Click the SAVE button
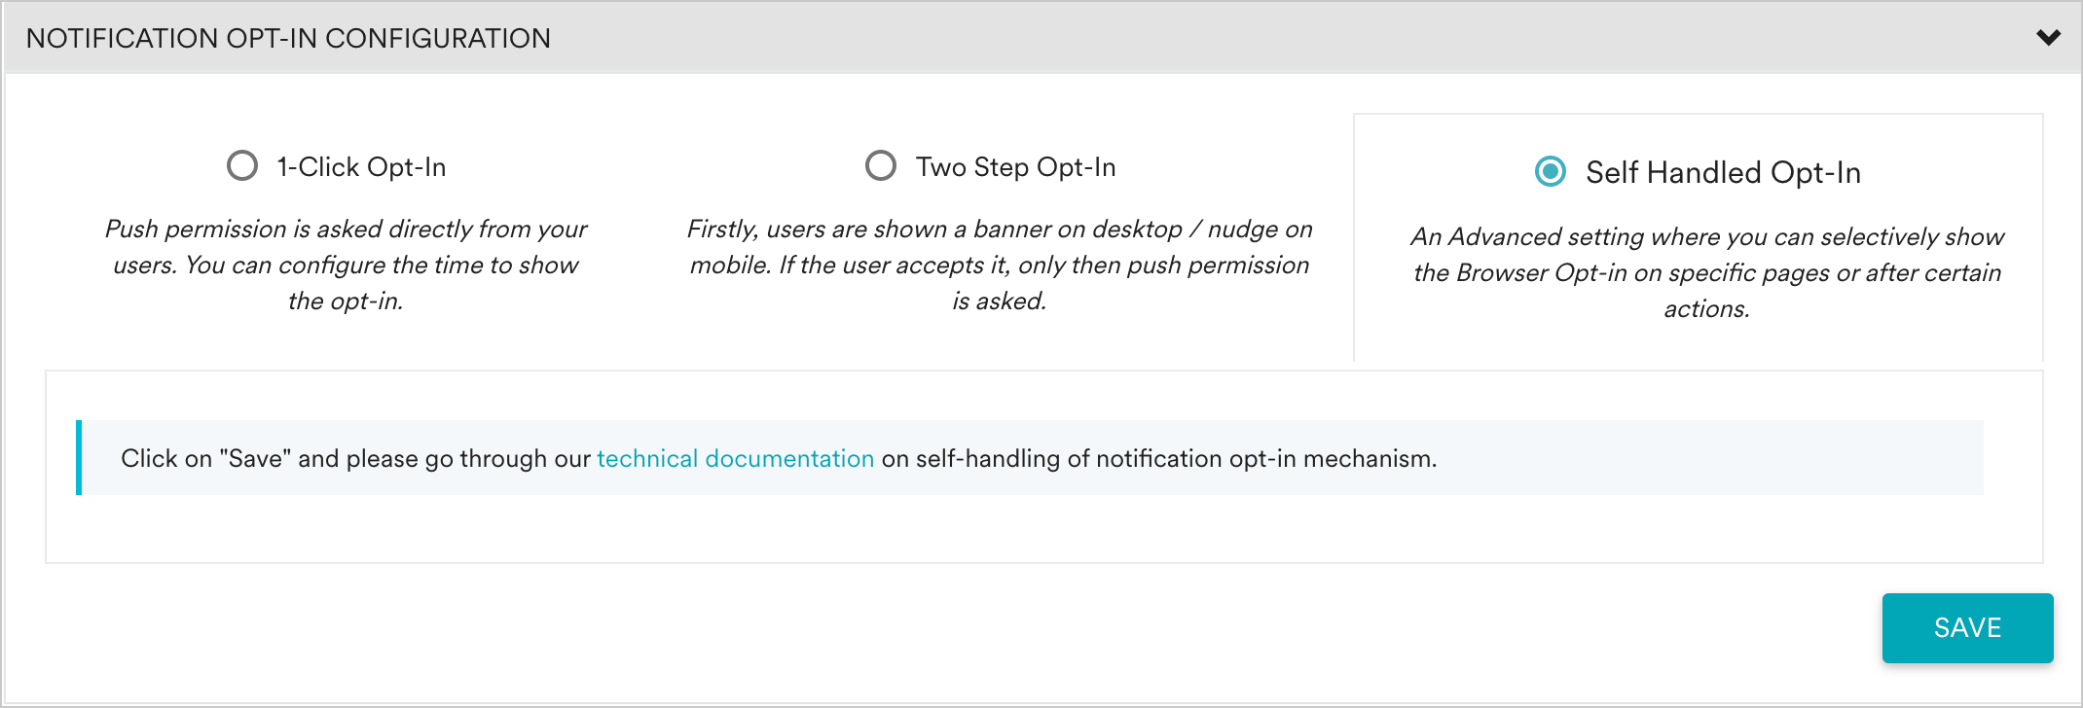This screenshot has width=2083, height=708. (x=1967, y=627)
